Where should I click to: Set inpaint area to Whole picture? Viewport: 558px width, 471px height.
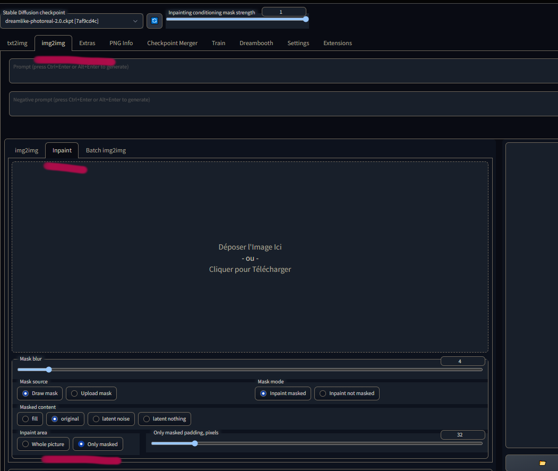(x=43, y=444)
